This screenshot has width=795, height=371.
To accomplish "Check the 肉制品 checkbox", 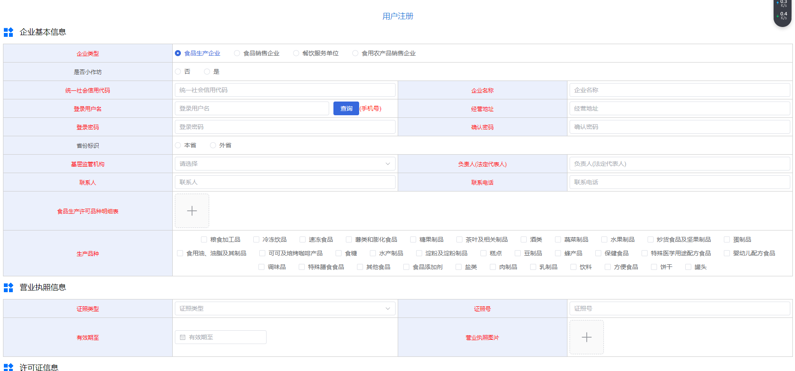I will (493, 267).
